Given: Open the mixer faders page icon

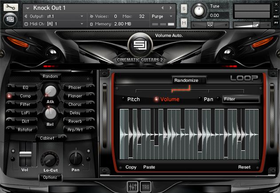Looking at the screenshot, I should click(x=133, y=187).
